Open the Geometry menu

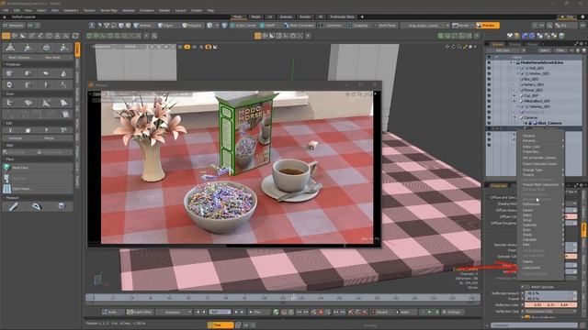click(x=71, y=10)
